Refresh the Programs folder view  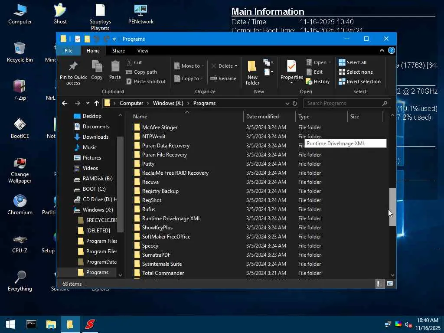[x=295, y=103]
